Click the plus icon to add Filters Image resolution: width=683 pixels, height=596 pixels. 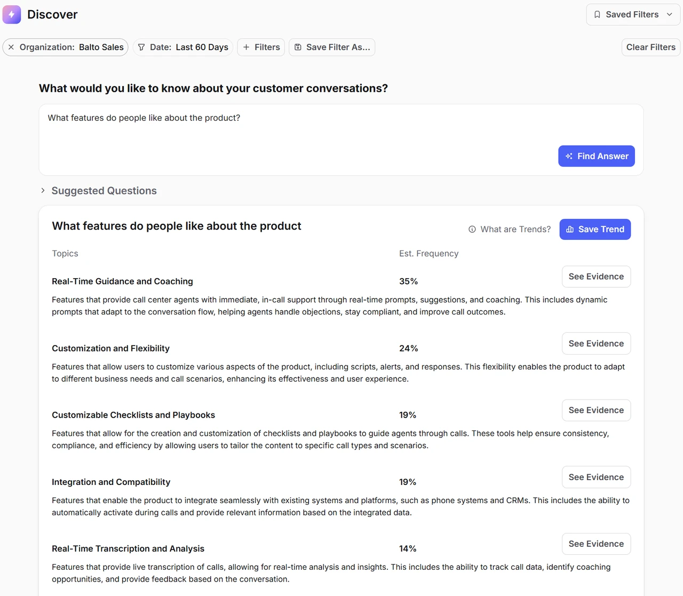[x=247, y=47]
